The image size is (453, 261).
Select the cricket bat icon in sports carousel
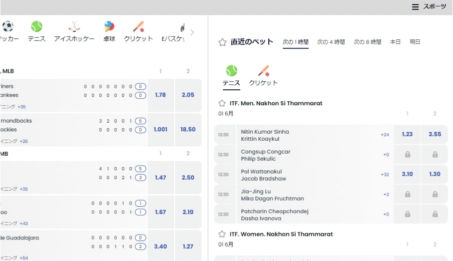click(138, 26)
